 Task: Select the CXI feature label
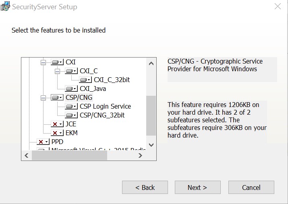(x=70, y=62)
